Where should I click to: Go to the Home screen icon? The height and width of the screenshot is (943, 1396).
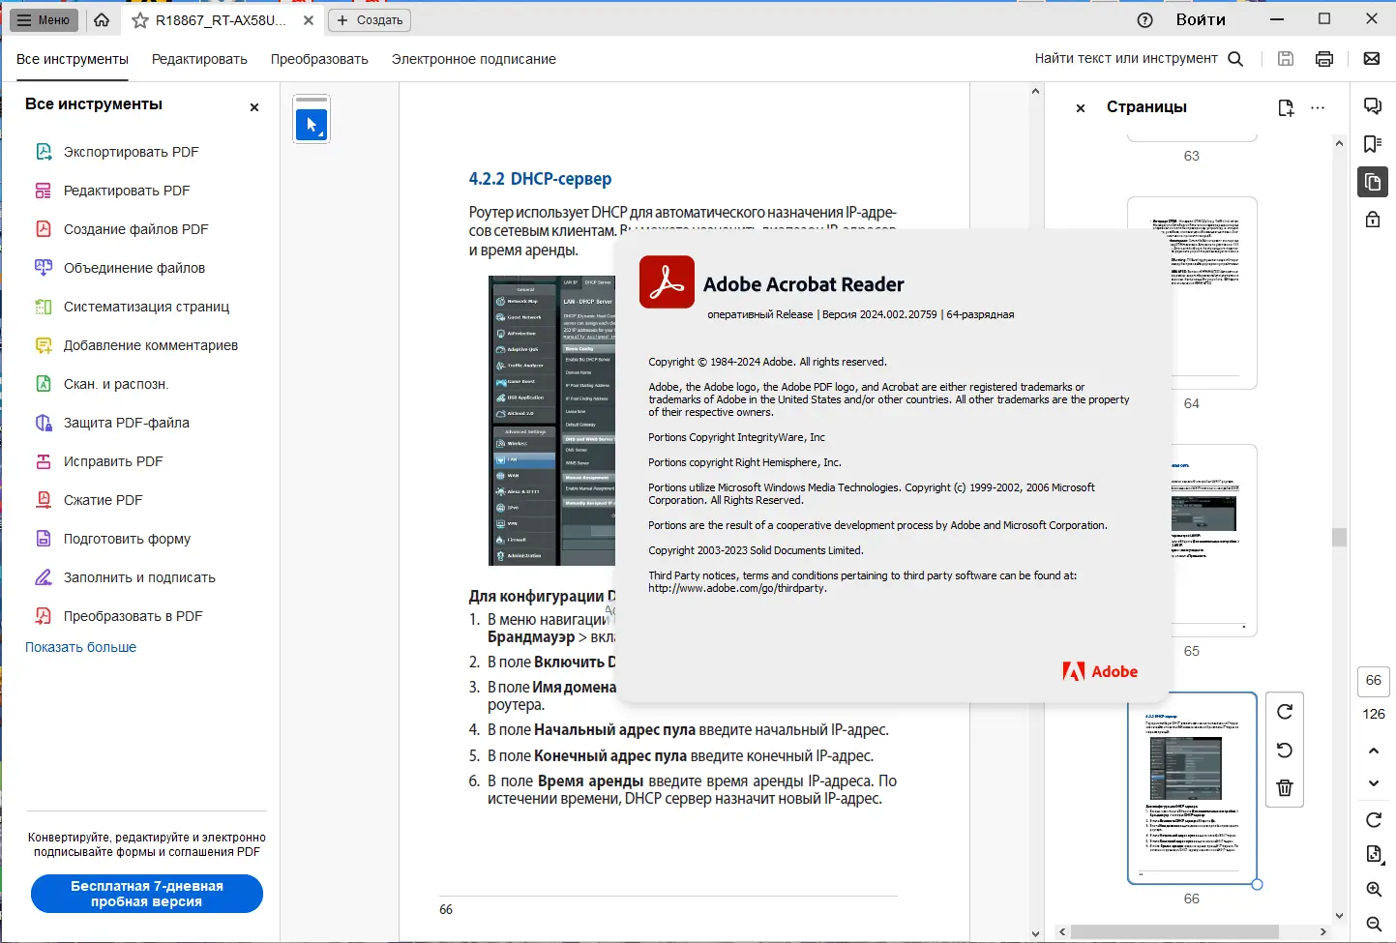coord(102,19)
